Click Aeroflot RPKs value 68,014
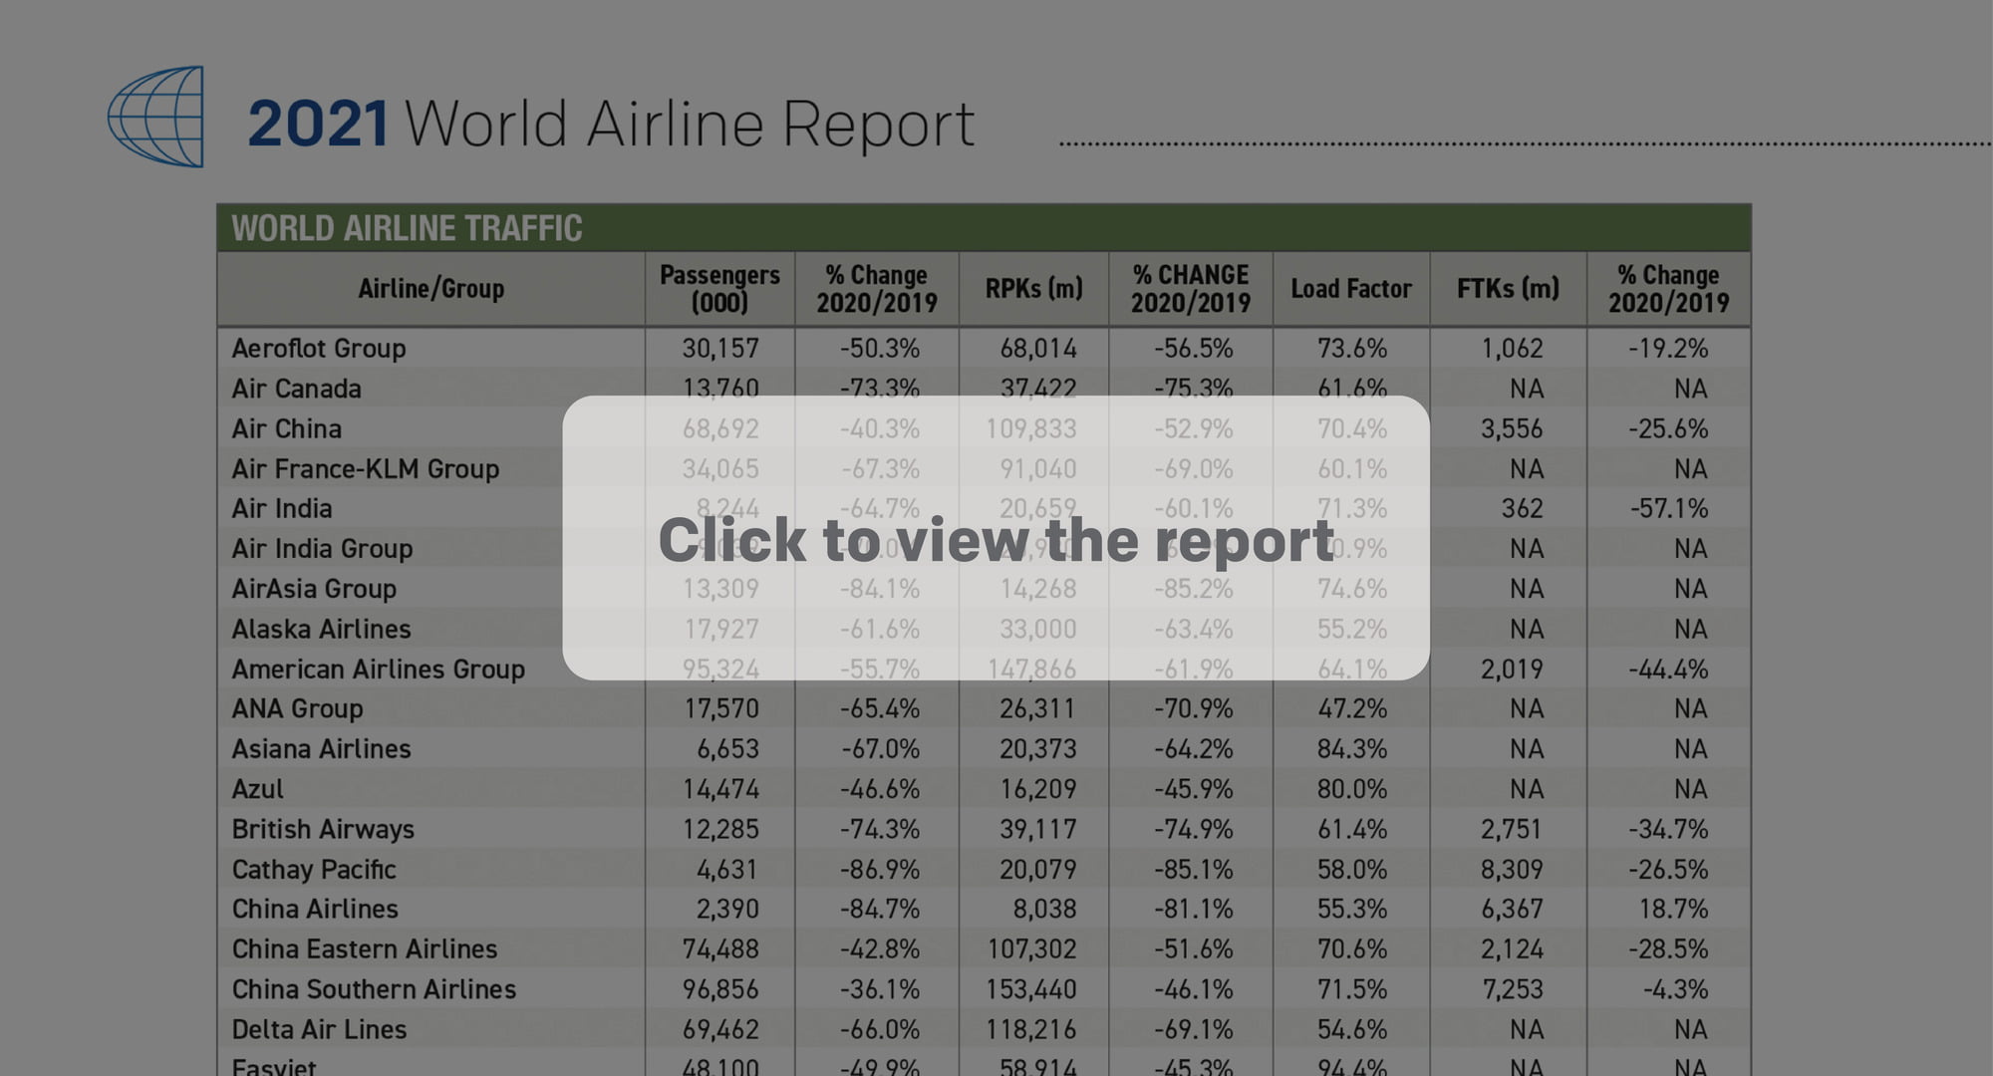1993x1076 pixels. (x=1038, y=349)
